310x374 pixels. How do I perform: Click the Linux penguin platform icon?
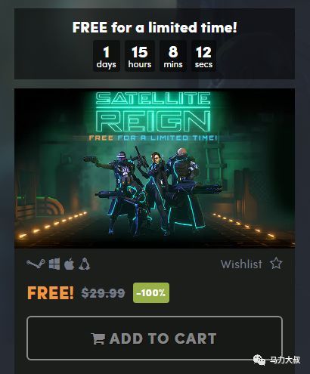(84, 264)
